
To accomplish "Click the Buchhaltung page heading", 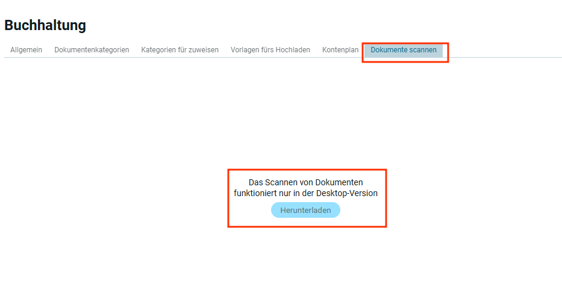I will pyautogui.click(x=45, y=25).
